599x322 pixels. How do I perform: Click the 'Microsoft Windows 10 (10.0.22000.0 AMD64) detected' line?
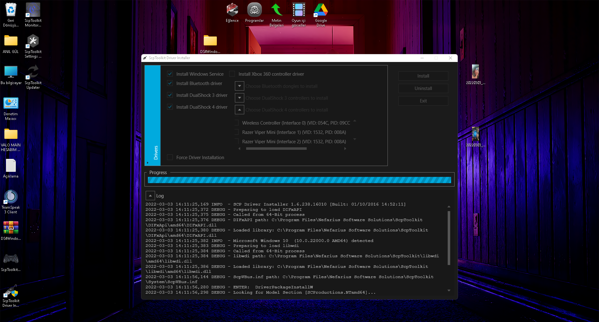click(x=259, y=241)
